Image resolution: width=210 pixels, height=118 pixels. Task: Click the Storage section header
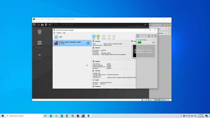[x=98, y=71]
